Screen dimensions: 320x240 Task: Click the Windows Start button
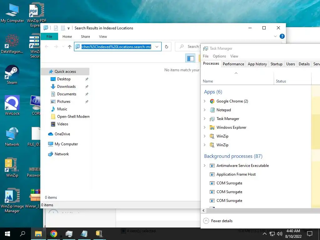7,234
